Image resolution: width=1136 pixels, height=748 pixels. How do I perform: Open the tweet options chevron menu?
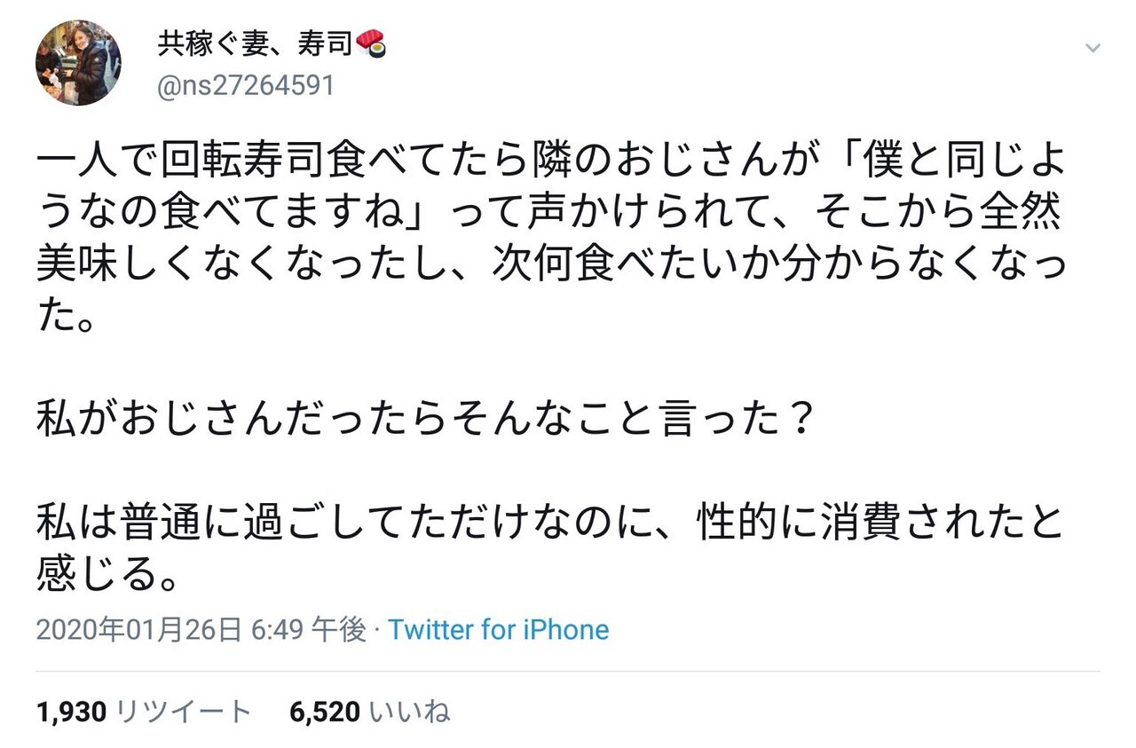tap(1093, 48)
